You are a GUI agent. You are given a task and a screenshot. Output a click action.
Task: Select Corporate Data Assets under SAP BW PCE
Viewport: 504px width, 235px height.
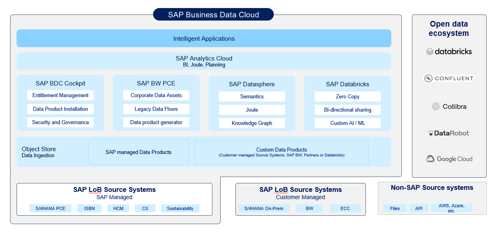[x=156, y=95]
